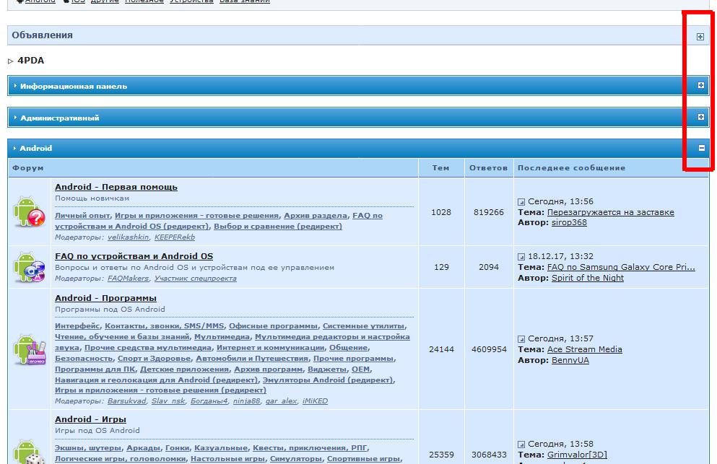Open the Спорт и Здоровье subforum
Image resolution: width=717 pixels, height=464 pixels.
154,359
